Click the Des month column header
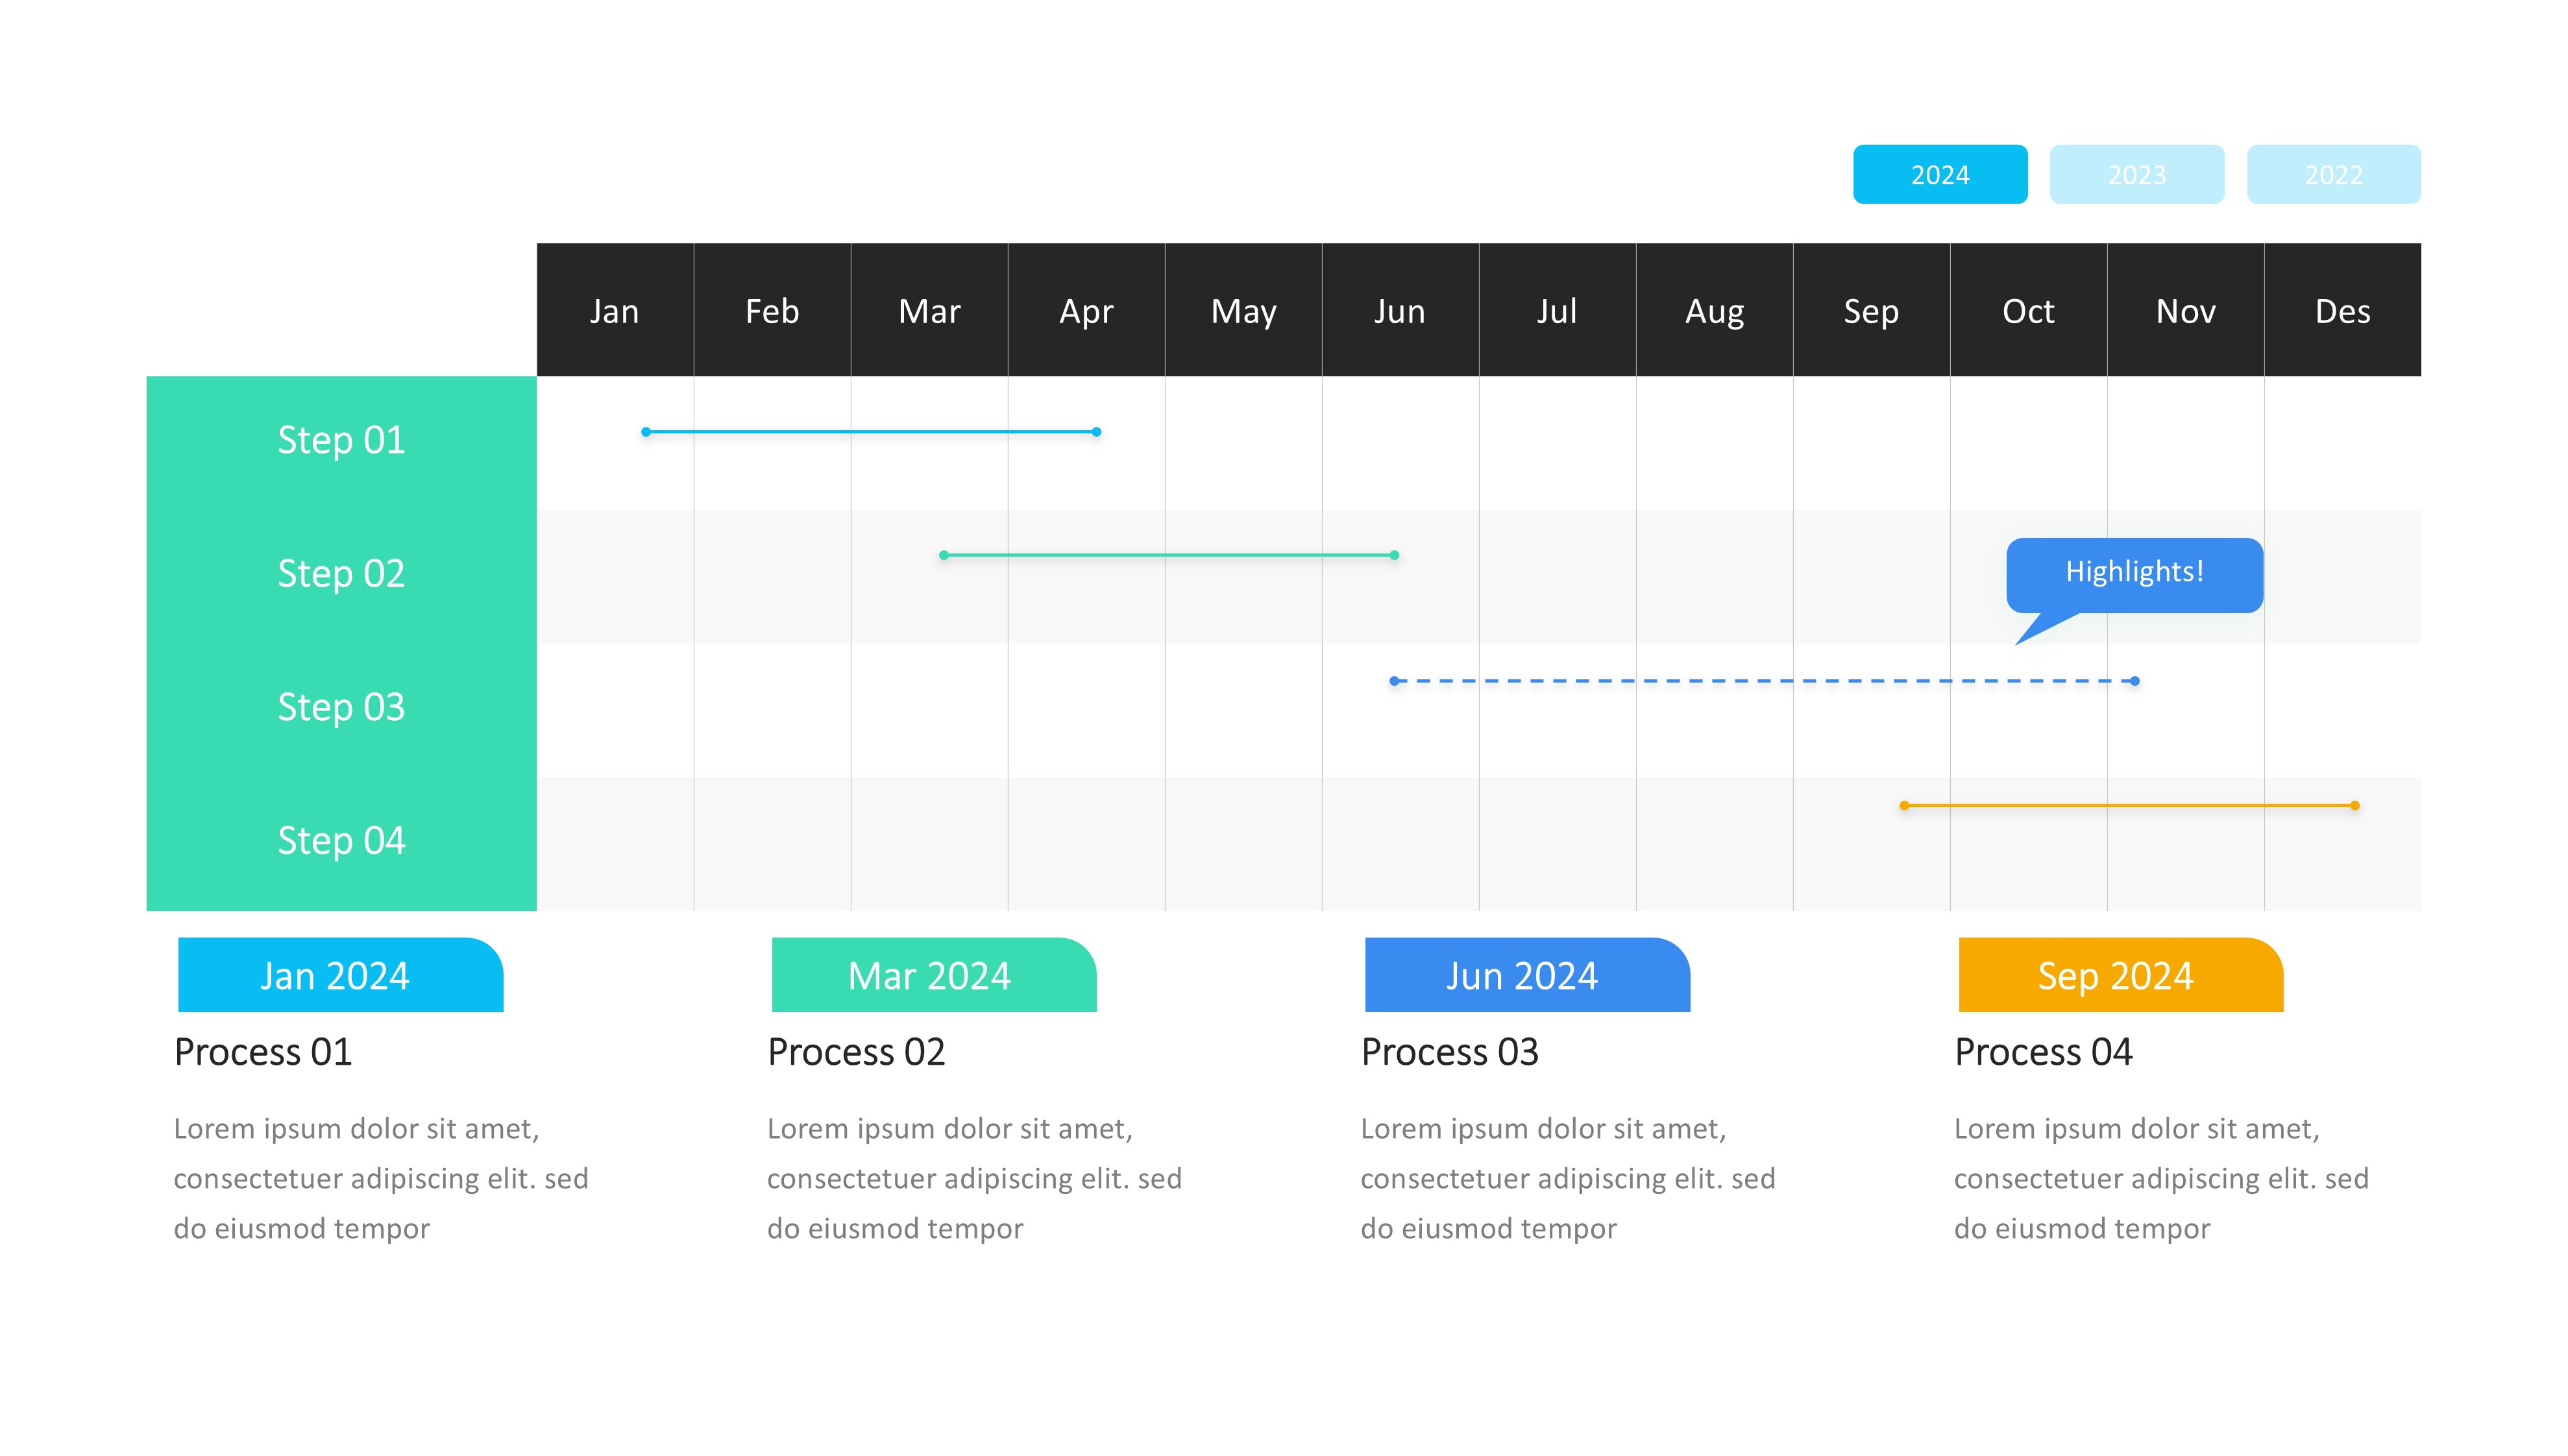 coord(2342,311)
